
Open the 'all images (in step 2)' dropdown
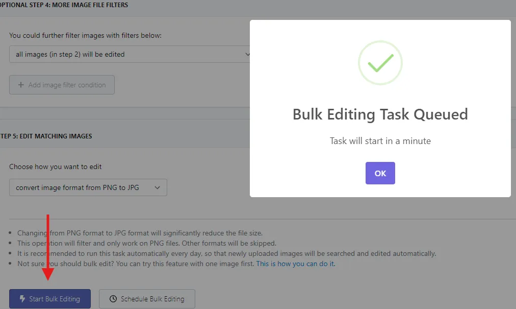[130, 54]
